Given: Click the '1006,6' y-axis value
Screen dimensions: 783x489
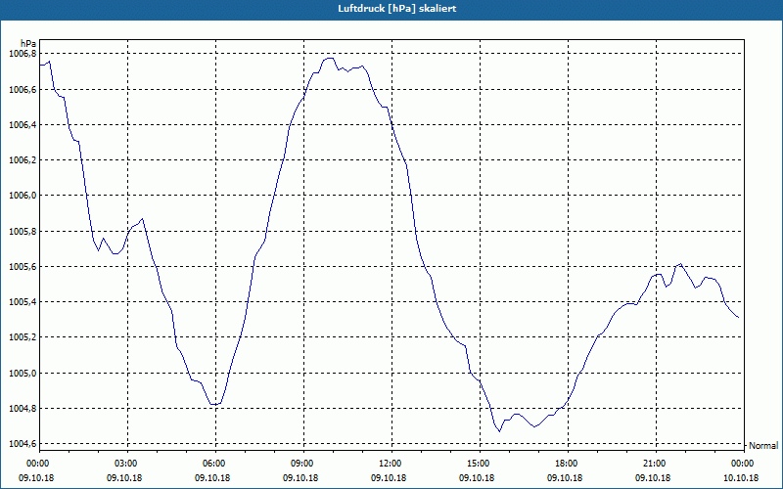Looking at the screenshot, I should [23, 90].
